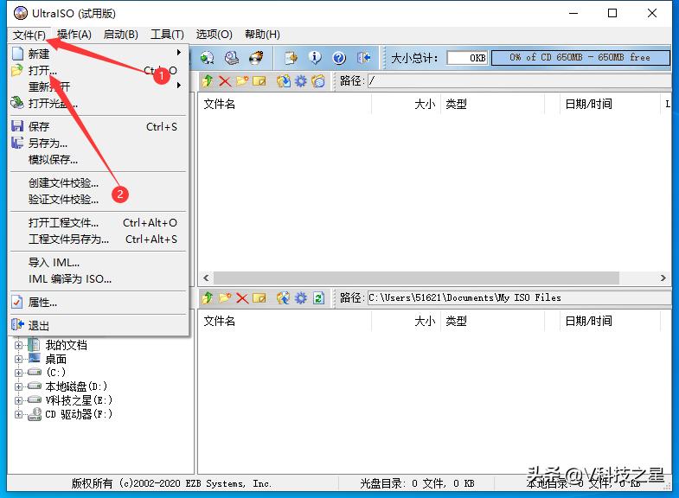This screenshot has height=498, width=679.
Task: Click the scrollbar right arrow in image file list
Action: [663, 278]
